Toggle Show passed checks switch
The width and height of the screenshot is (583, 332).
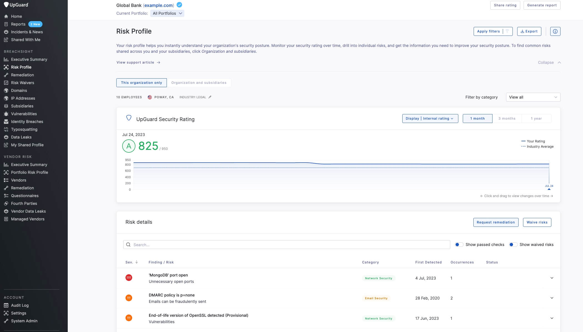459,245
